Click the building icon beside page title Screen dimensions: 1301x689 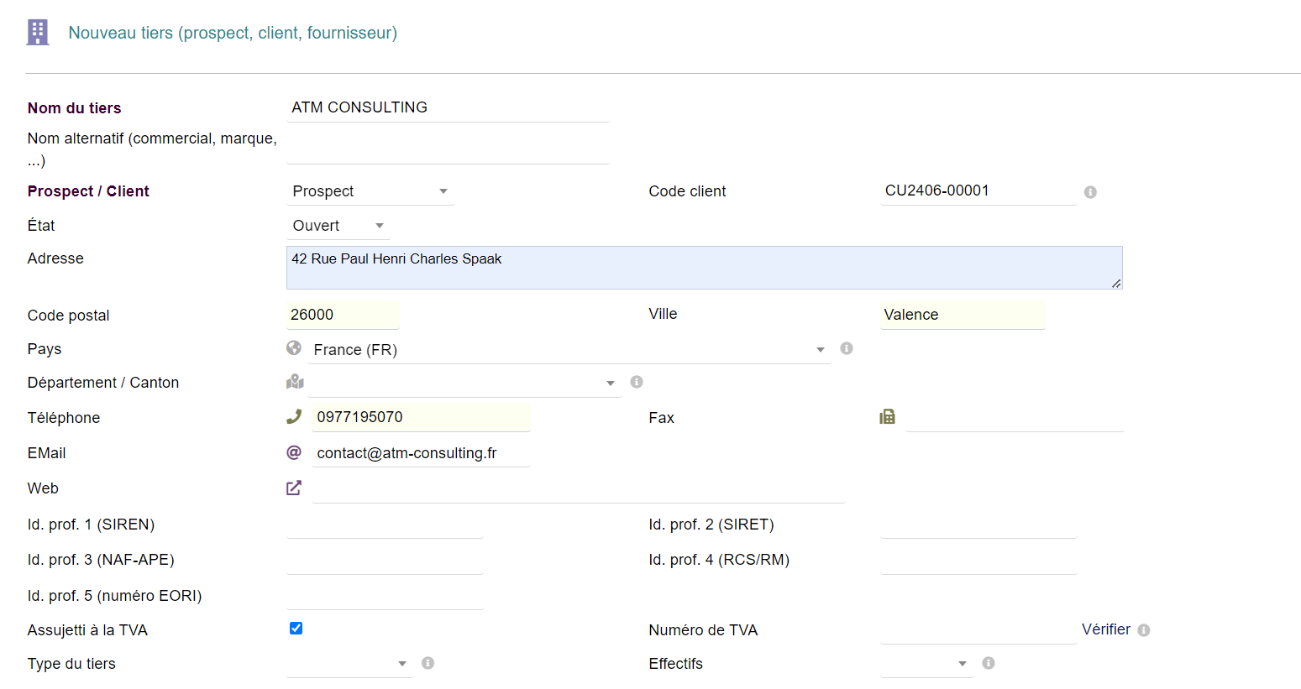pos(38,32)
